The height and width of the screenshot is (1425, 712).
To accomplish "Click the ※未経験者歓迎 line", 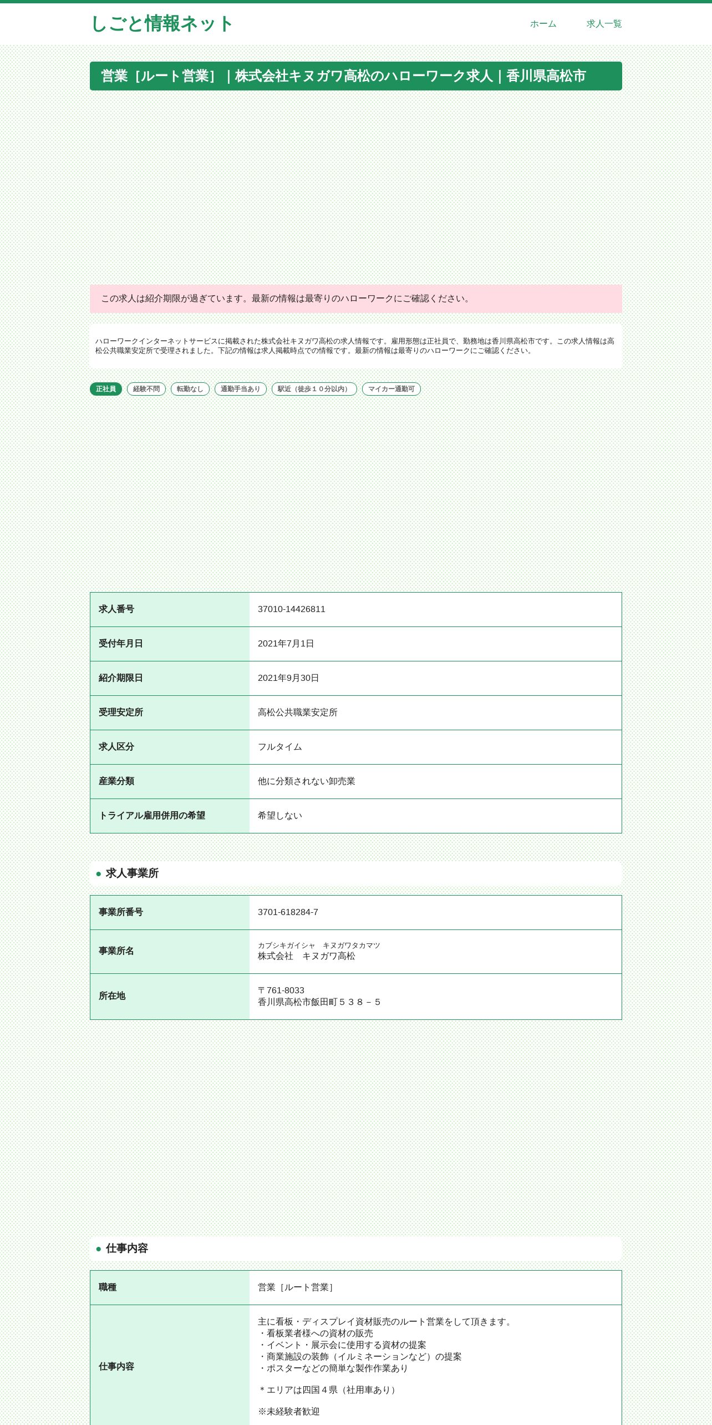I will [289, 1412].
